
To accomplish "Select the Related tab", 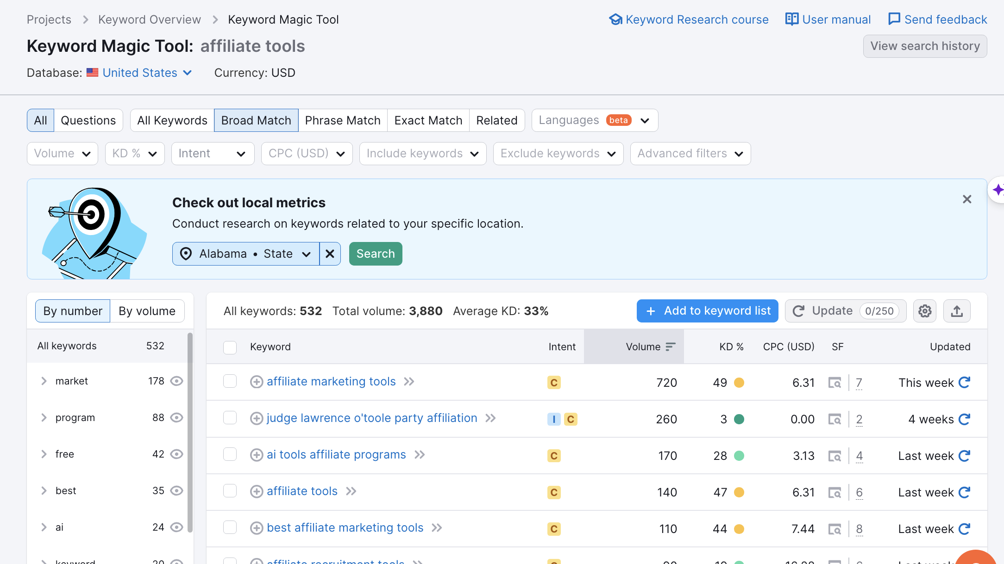I will click(x=497, y=120).
